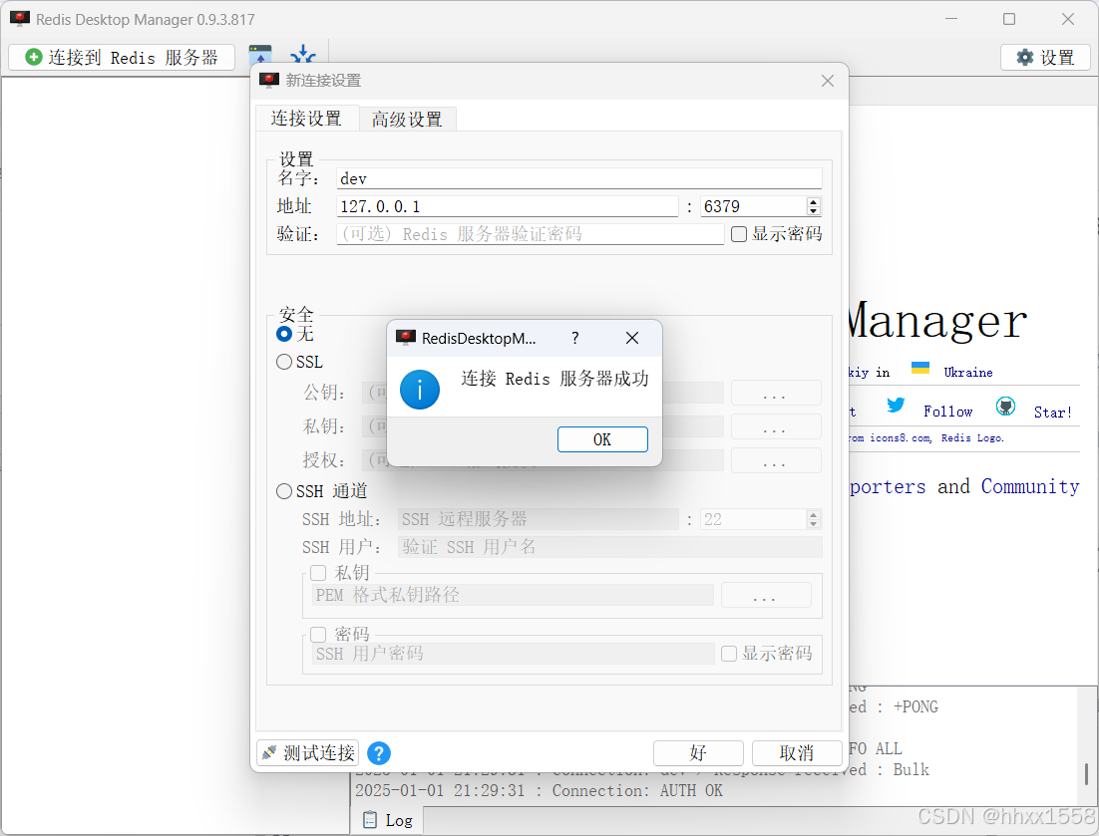The height and width of the screenshot is (836, 1099).
Task: Open the Star! link
Action: 1053,413
